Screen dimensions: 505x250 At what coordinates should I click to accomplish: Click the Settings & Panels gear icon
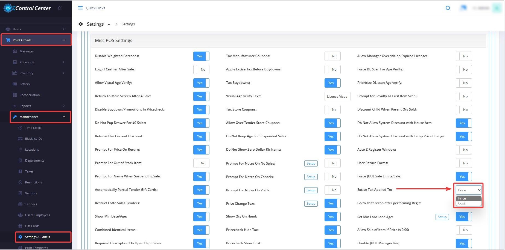coord(20,237)
